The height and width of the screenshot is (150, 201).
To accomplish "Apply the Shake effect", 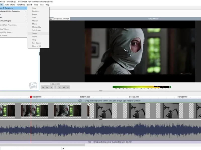I will click(x=38, y=36).
